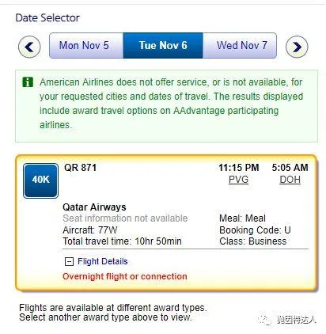
Task: Click the 5:05 AM arrival time
Action: (x=290, y=168)
